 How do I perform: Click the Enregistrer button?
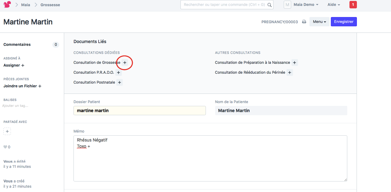(x=344, y=22)
